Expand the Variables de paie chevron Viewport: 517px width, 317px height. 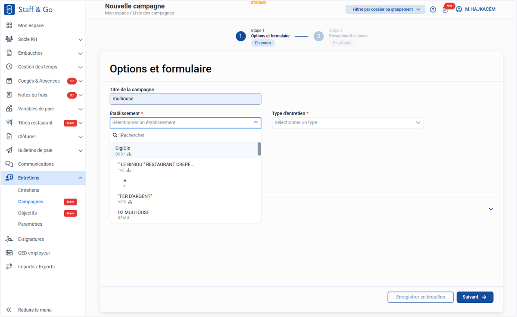(x=80, y=109)
